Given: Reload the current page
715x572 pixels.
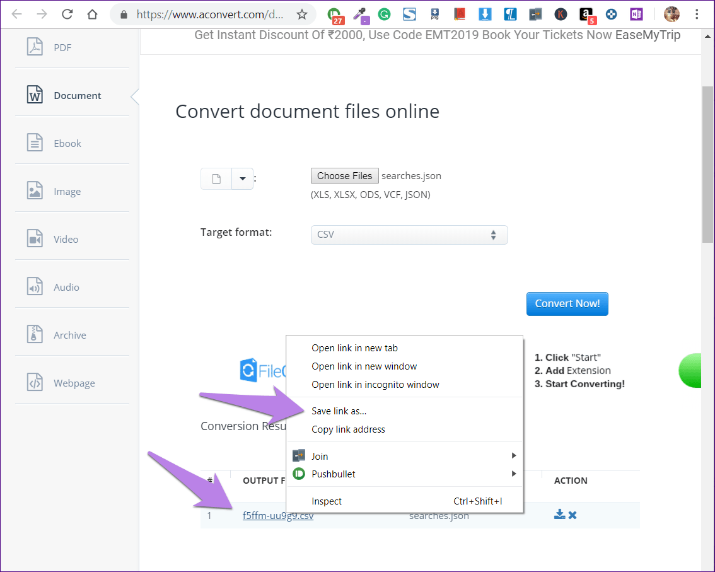Looking at the screenshot, I should tap(67, 14).
